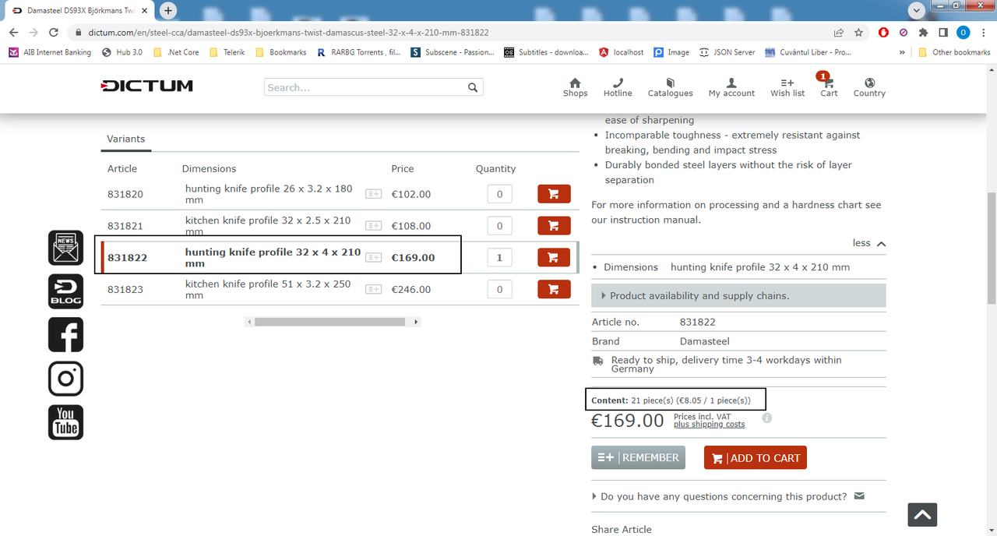Add 831822 to wish list icon
The width and height of the screenshot is (997, 536).
pos(374,258)
